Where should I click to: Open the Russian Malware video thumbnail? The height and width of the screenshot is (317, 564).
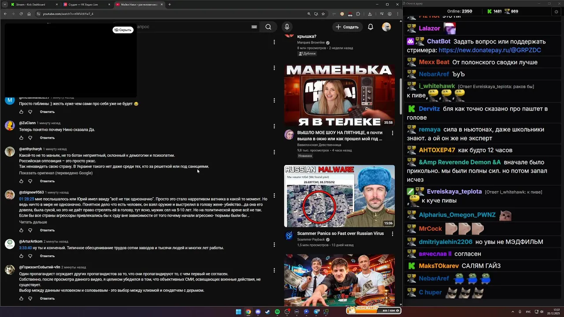[339, 196]
